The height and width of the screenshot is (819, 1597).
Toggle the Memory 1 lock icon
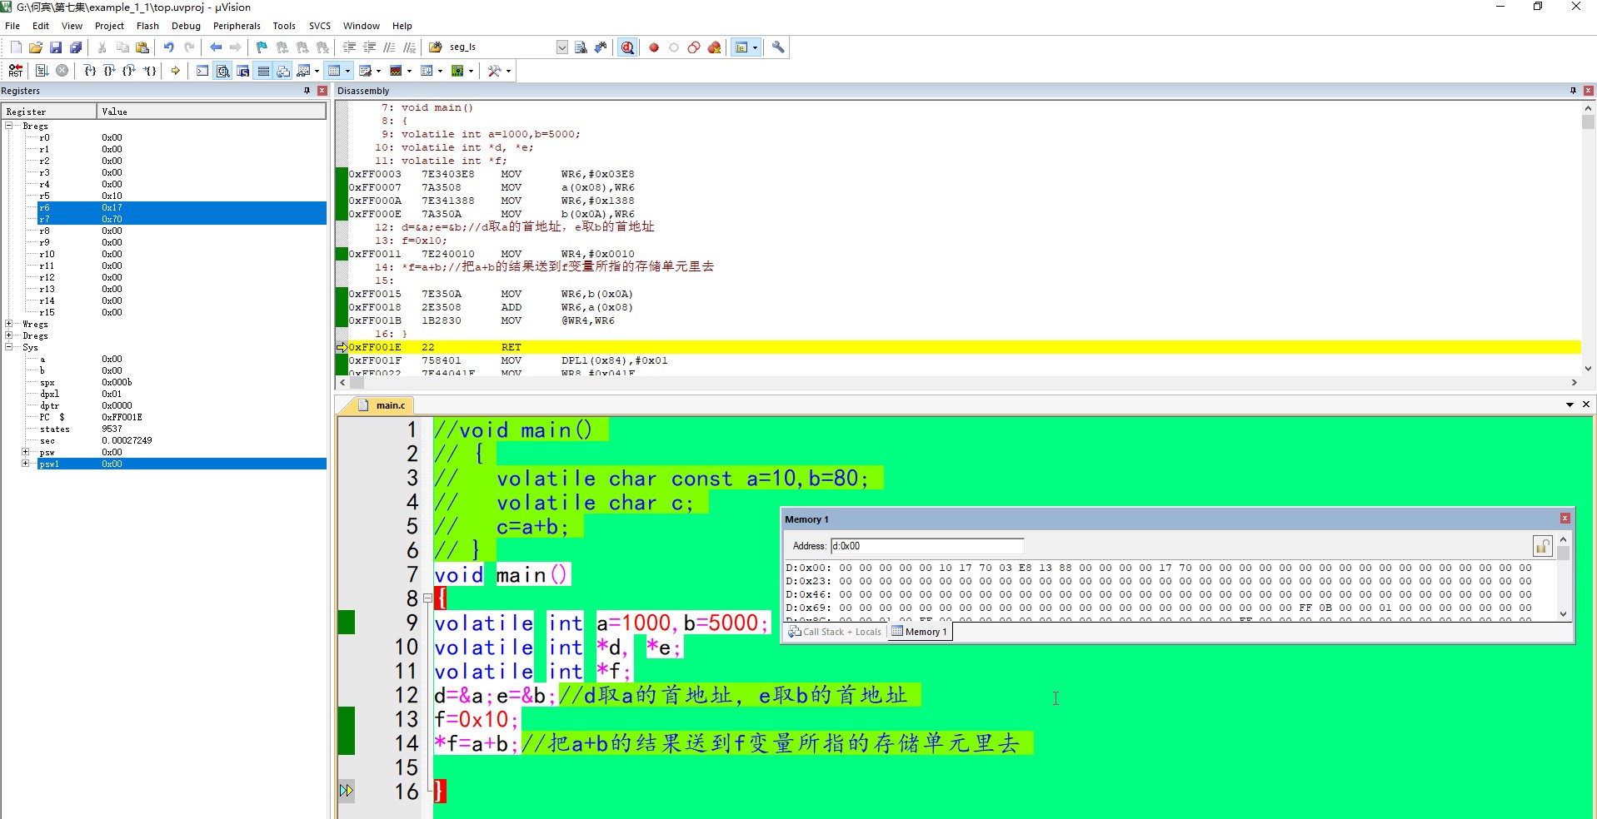[x=1542, y=546]
